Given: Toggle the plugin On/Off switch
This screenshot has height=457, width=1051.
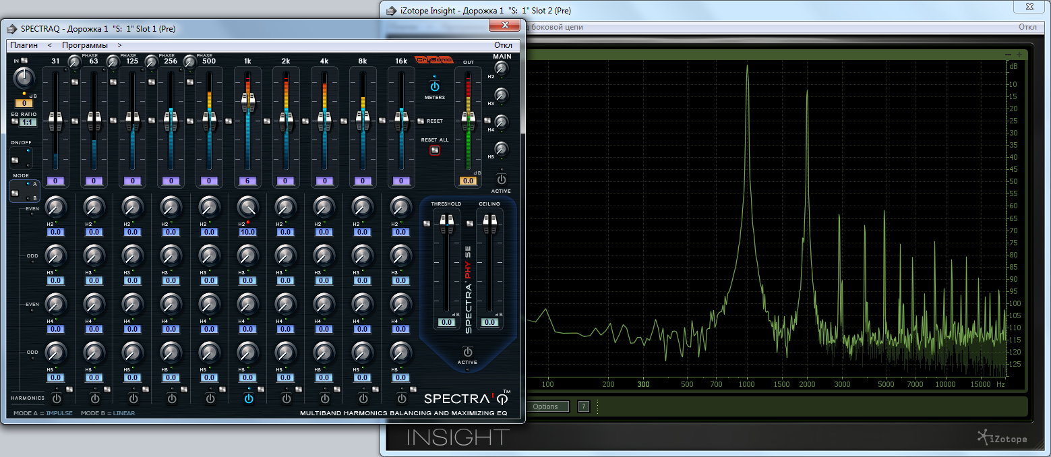Looking at the screenshot, I should 16,160.
